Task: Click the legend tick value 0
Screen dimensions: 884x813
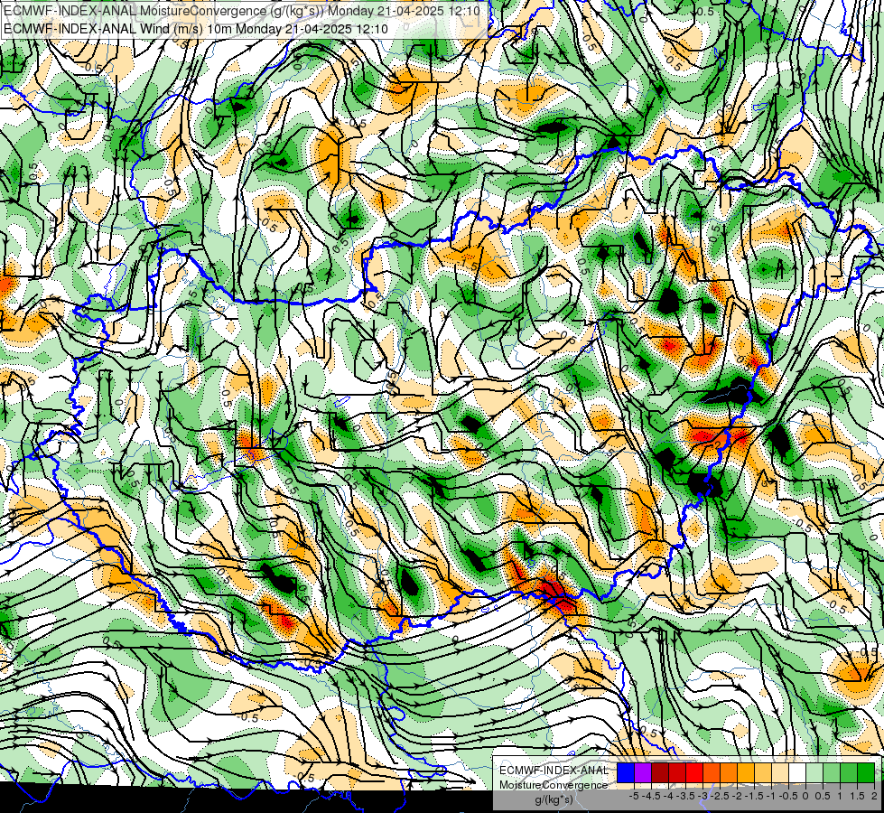Action: point(805,796)
